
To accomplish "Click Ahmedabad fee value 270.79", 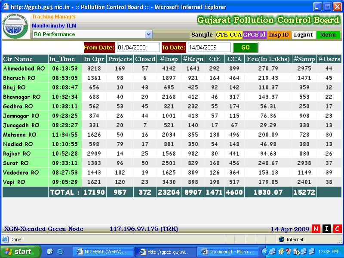I will (268, 68).
